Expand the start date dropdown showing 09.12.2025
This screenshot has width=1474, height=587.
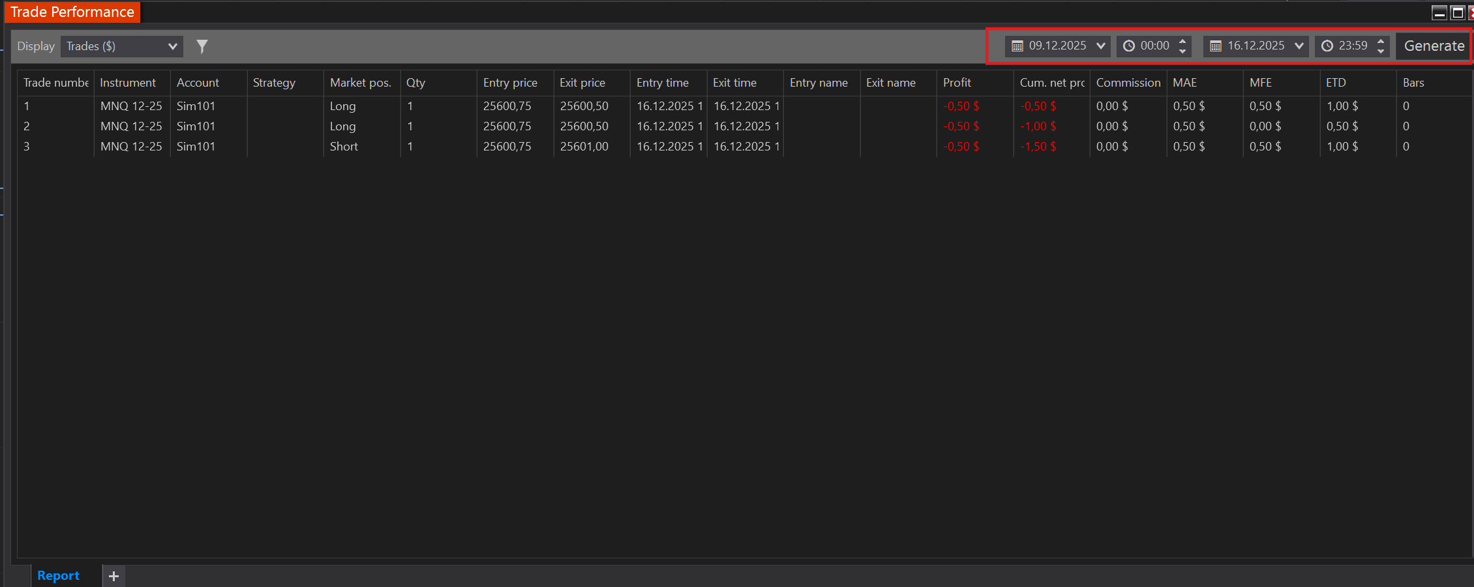[1101, 46]
